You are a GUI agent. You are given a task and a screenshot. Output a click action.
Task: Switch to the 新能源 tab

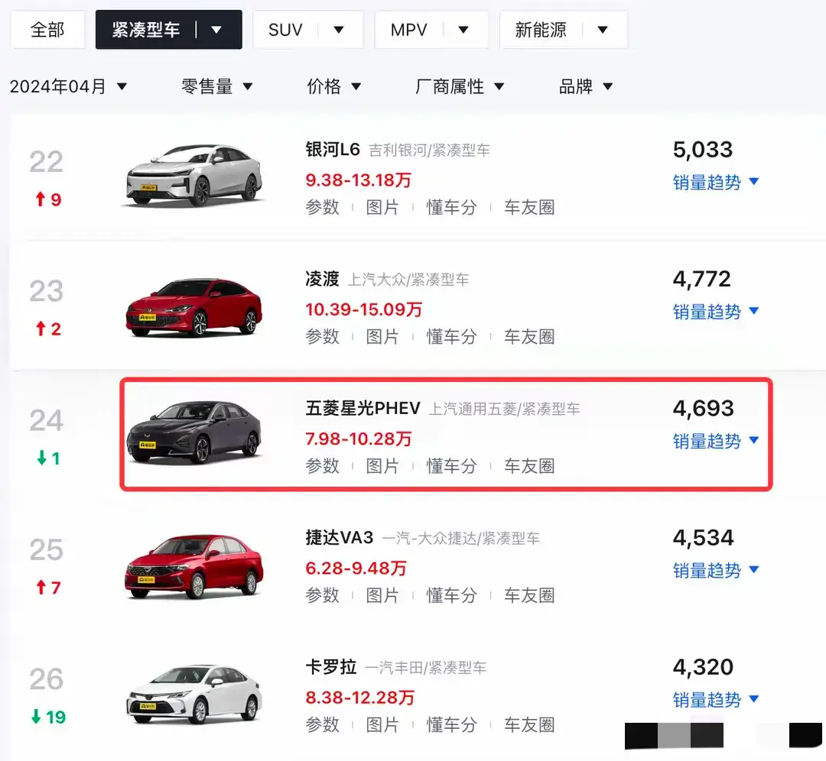[541, 31]
